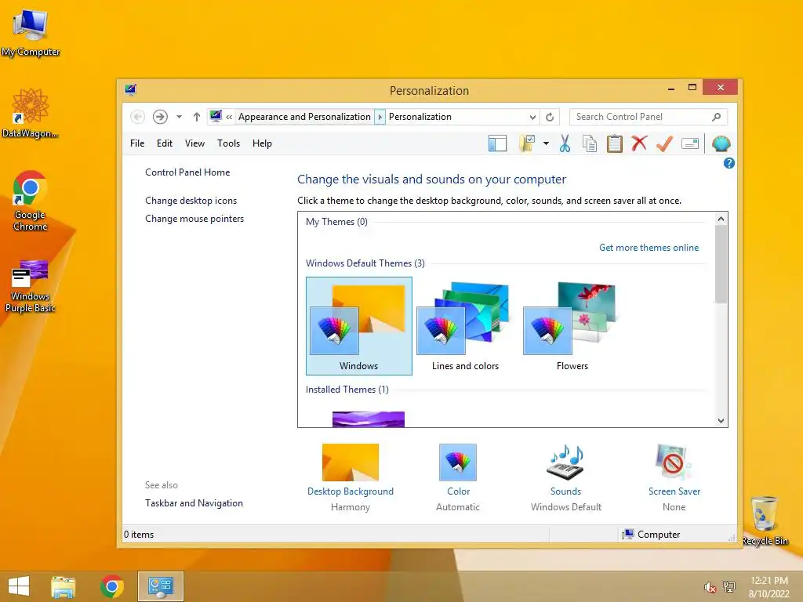This screenshot has height=602, width=803.
Task: Open the blue Help question mark
Action: click(x=729, y=163)
